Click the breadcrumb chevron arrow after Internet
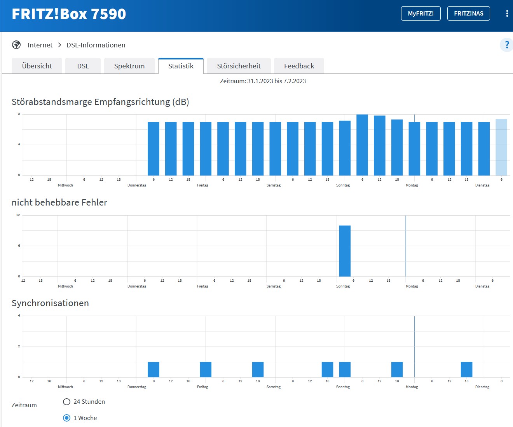513x427 pixels. pos(59,45)
